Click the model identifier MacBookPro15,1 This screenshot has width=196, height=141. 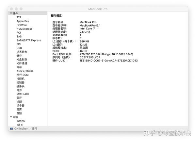pos(90,26)
